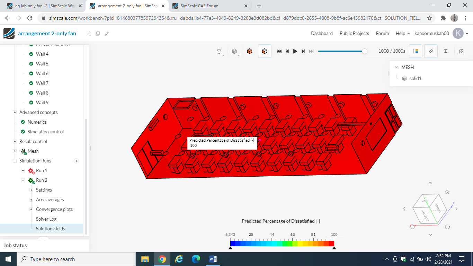The image size is (473, 266).
Task: Click the counterclockwise roll arrow by the cube
Action: (x=412, y=226)
